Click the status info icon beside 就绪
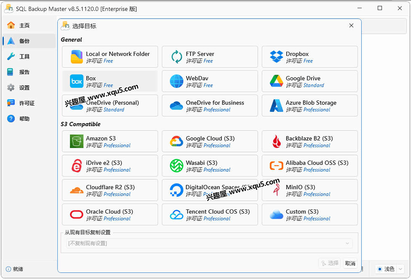Screen dimensions: 411x280 [8, 269]
